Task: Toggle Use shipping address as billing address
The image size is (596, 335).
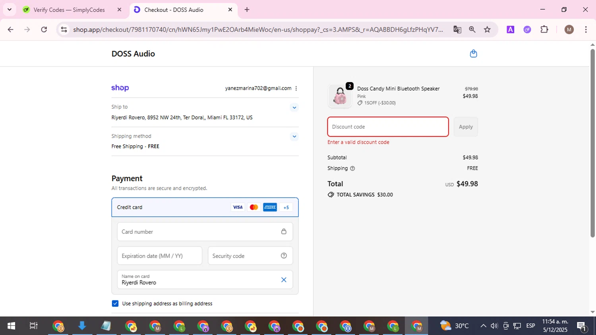Action: 115,304
